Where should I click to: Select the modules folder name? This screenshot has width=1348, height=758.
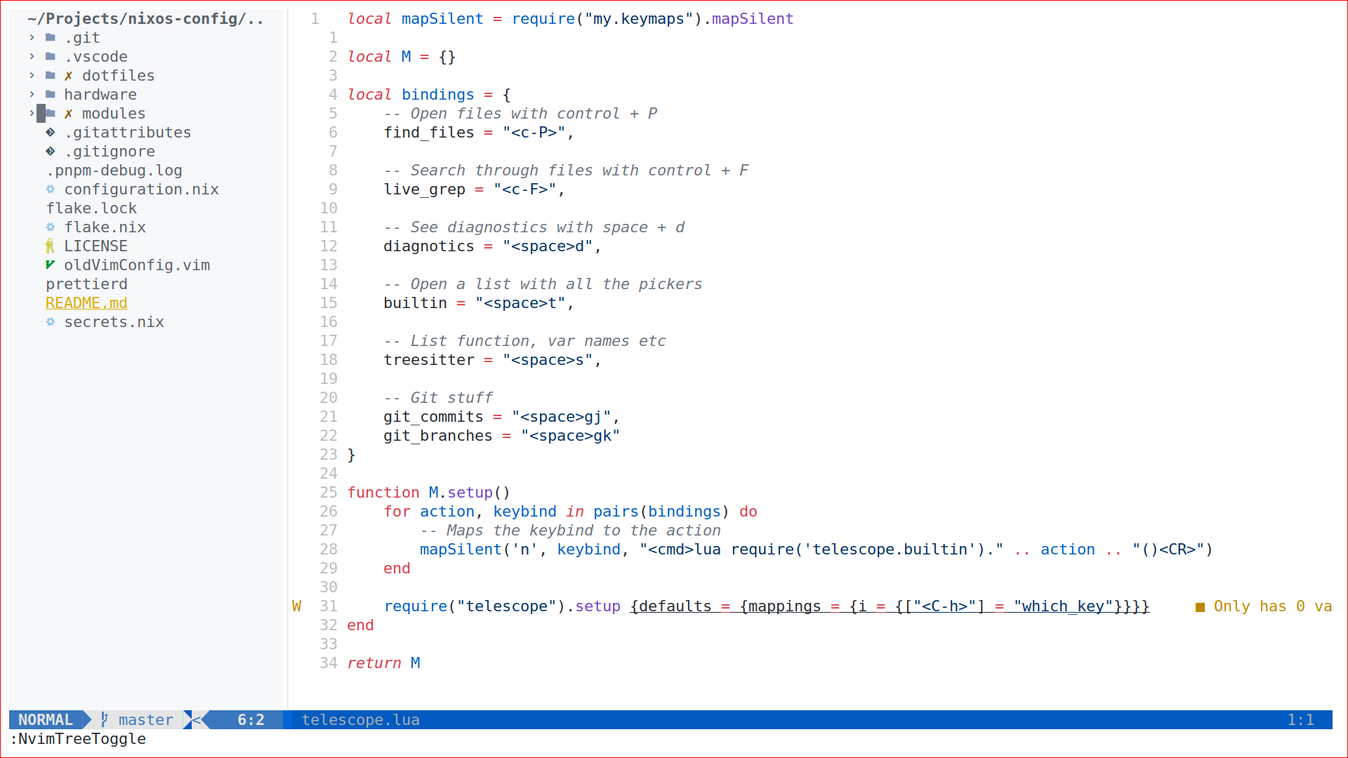[x=114, y=113]
